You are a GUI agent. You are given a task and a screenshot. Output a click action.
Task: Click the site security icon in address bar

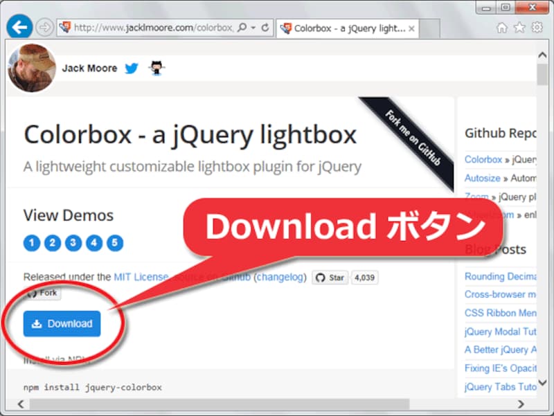click(65, 27)
